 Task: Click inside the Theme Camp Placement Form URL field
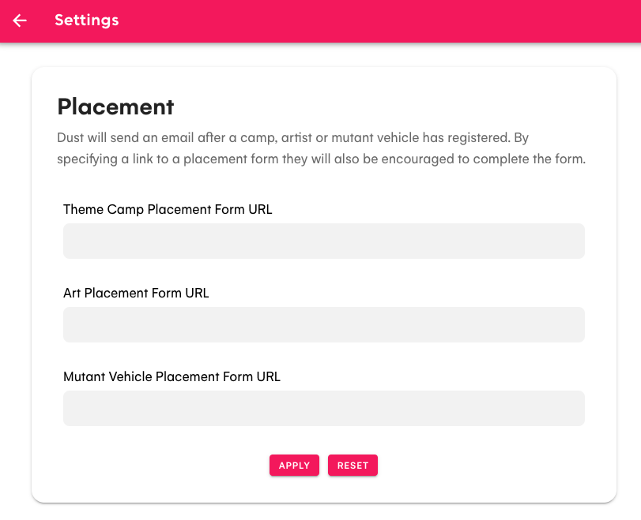click(323, 241)
